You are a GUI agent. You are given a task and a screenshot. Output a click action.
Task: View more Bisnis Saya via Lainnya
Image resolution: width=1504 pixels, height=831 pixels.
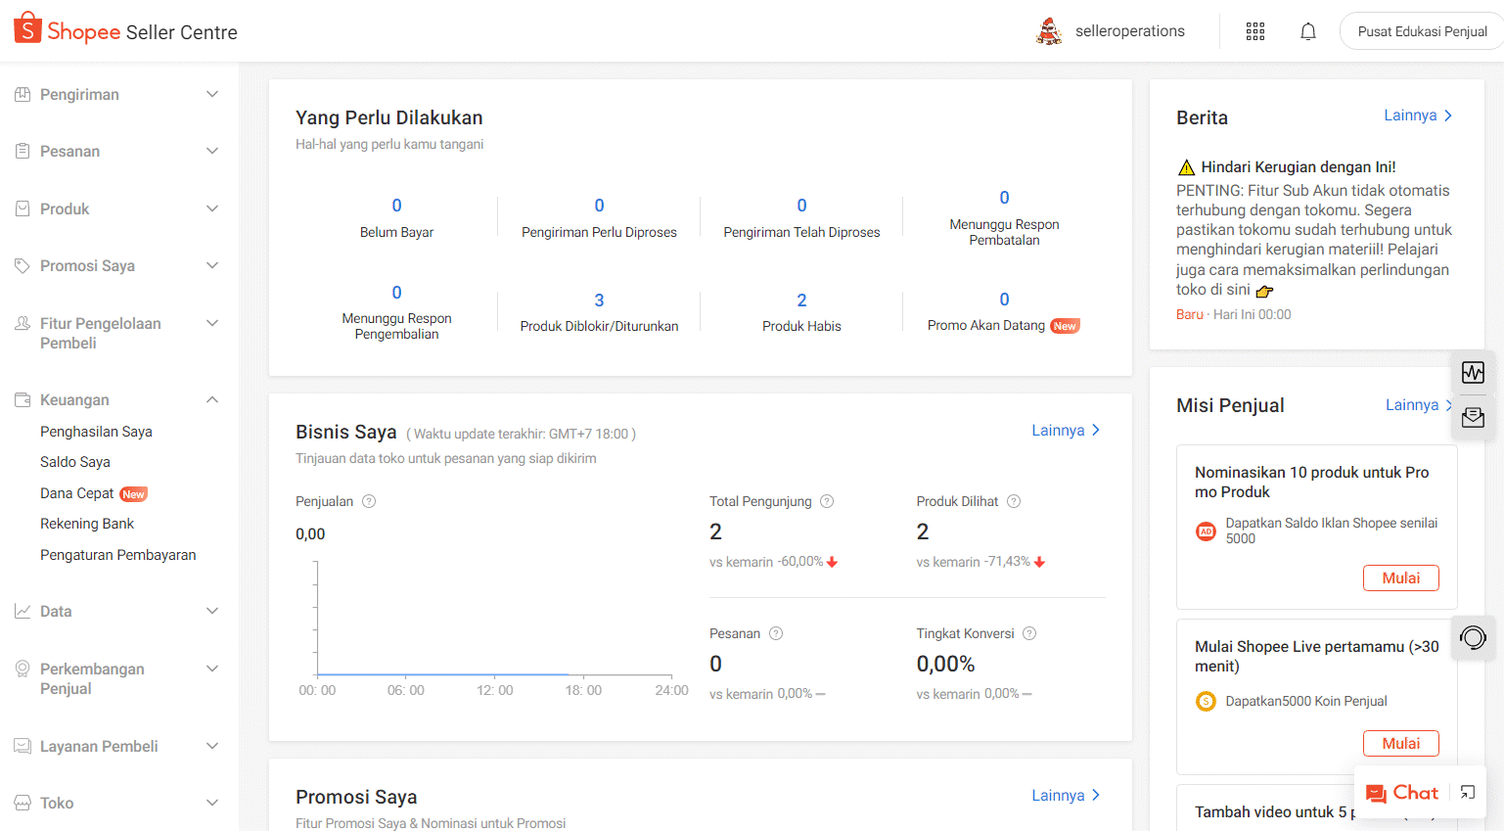[x=1066, y=431]
